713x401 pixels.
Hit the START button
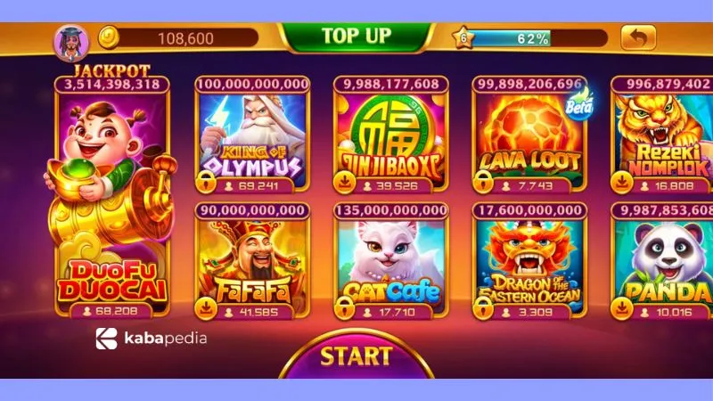pyautogui.click(x=356, y=356)
